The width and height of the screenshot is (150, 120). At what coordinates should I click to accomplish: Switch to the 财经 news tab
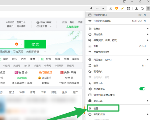pos(54,92)
